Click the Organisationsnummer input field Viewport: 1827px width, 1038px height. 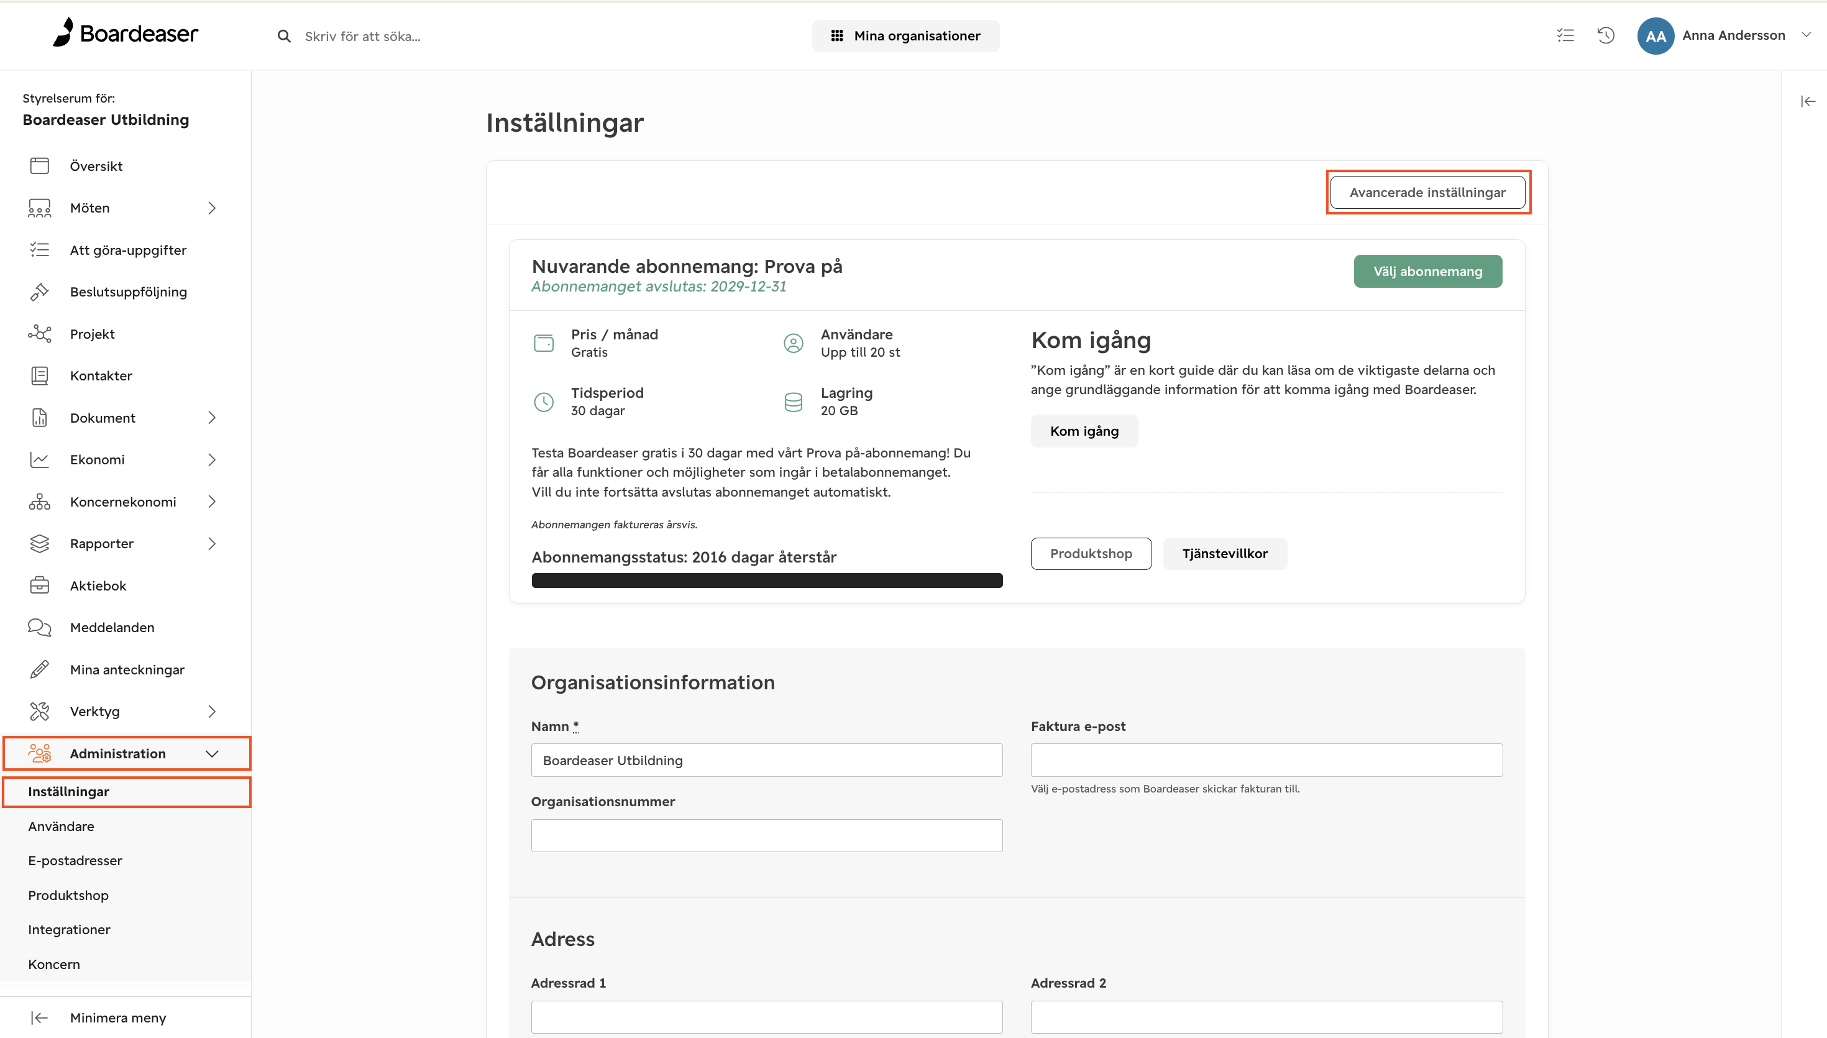(767, 835)
